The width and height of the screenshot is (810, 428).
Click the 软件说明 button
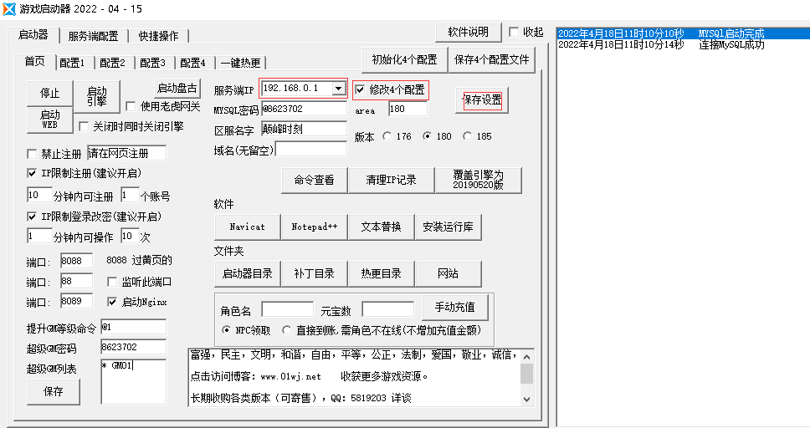pos(468,32)
